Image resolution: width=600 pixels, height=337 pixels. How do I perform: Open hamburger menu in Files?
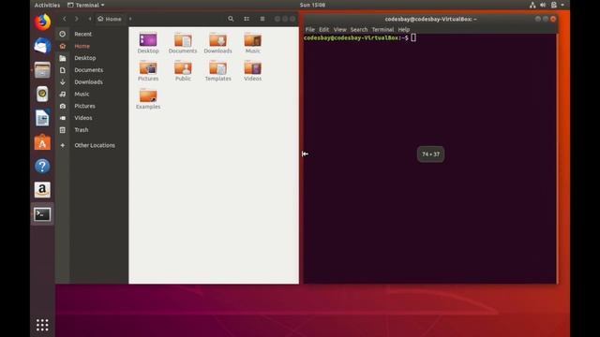262,19
